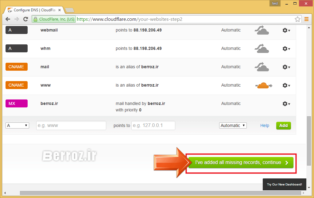Toggle the gray cloud for webmail record
This screenshot has height=198, width=314.
(x=262, y=30)
